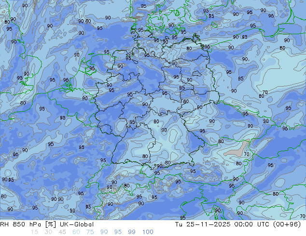The image size is (306, 236).
Task: Select the legend value 30
Action: click(x=48, y=232)
